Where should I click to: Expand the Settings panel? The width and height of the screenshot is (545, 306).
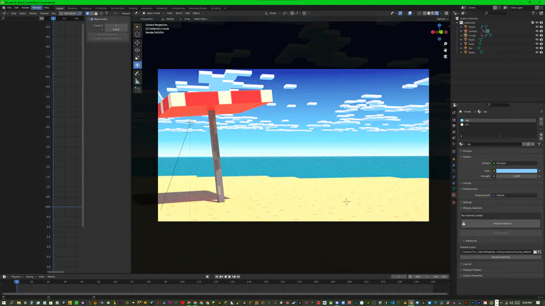coord(467,202)
